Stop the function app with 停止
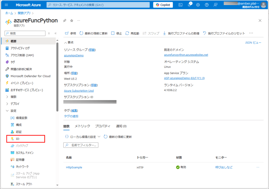This screenshot has width=269, height=189. (116, 33)
